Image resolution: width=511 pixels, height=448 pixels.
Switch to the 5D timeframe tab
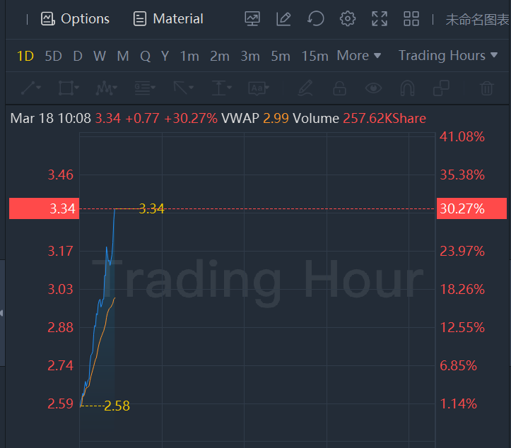(53, 56)
